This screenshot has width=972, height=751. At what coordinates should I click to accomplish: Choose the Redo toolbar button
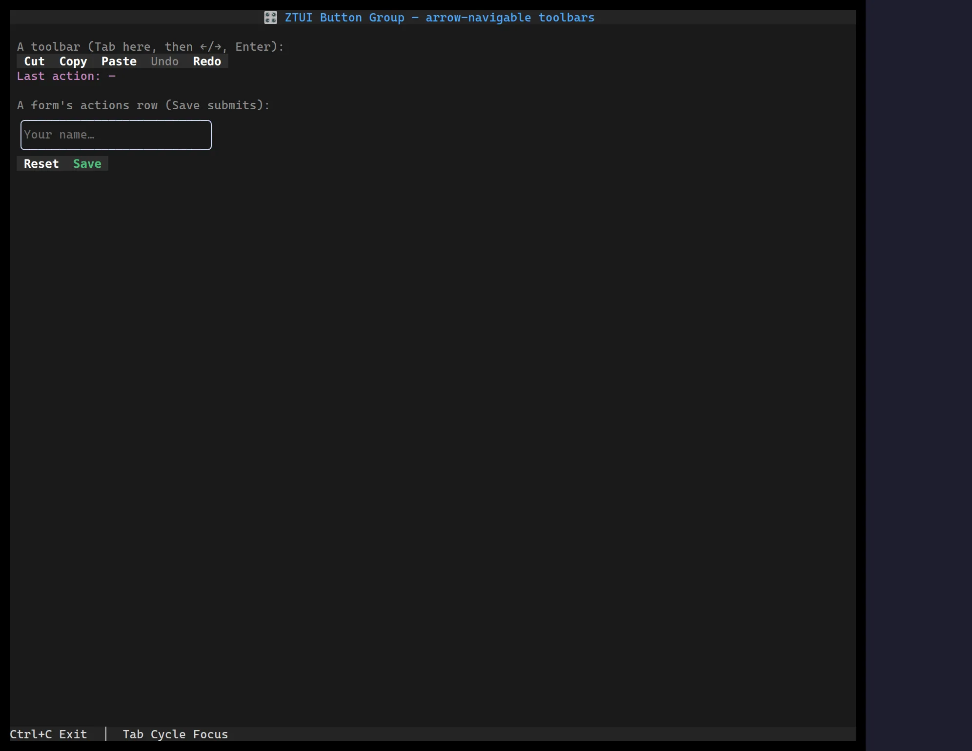click(207, 61)
